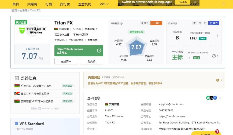Click the 加入 button

click(x=145, y=23)
